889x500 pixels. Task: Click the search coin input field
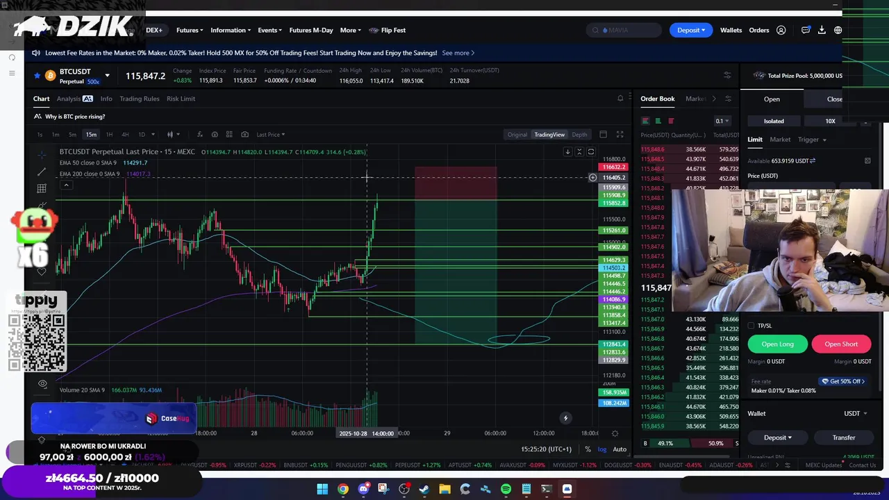point(623,30)
